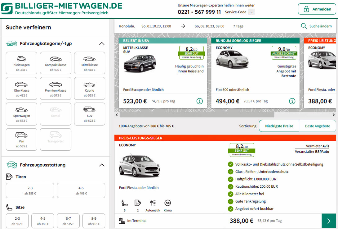
Task: Click the doors icon in offer details
Action: [x=138, y=203]
